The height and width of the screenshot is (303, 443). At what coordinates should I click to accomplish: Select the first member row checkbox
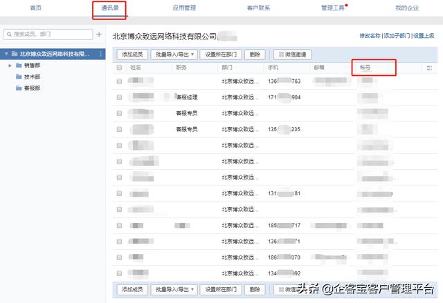119,81
